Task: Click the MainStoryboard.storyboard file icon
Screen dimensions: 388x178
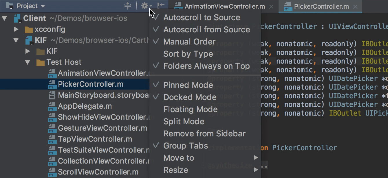Action: (x=52, y=95)
